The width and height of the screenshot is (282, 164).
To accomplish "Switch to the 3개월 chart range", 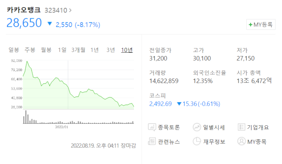I will pos(78,50).
